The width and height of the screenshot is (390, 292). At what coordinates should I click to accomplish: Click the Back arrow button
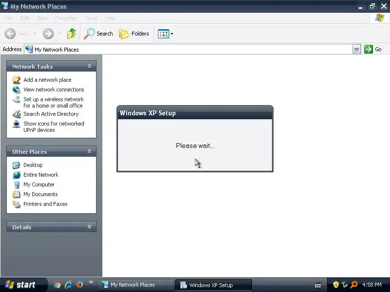click(10, 34)
